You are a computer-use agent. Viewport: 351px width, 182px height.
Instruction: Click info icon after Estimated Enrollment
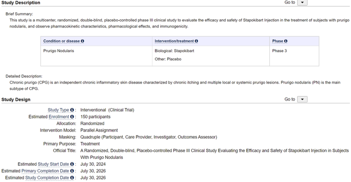point(73,117)
